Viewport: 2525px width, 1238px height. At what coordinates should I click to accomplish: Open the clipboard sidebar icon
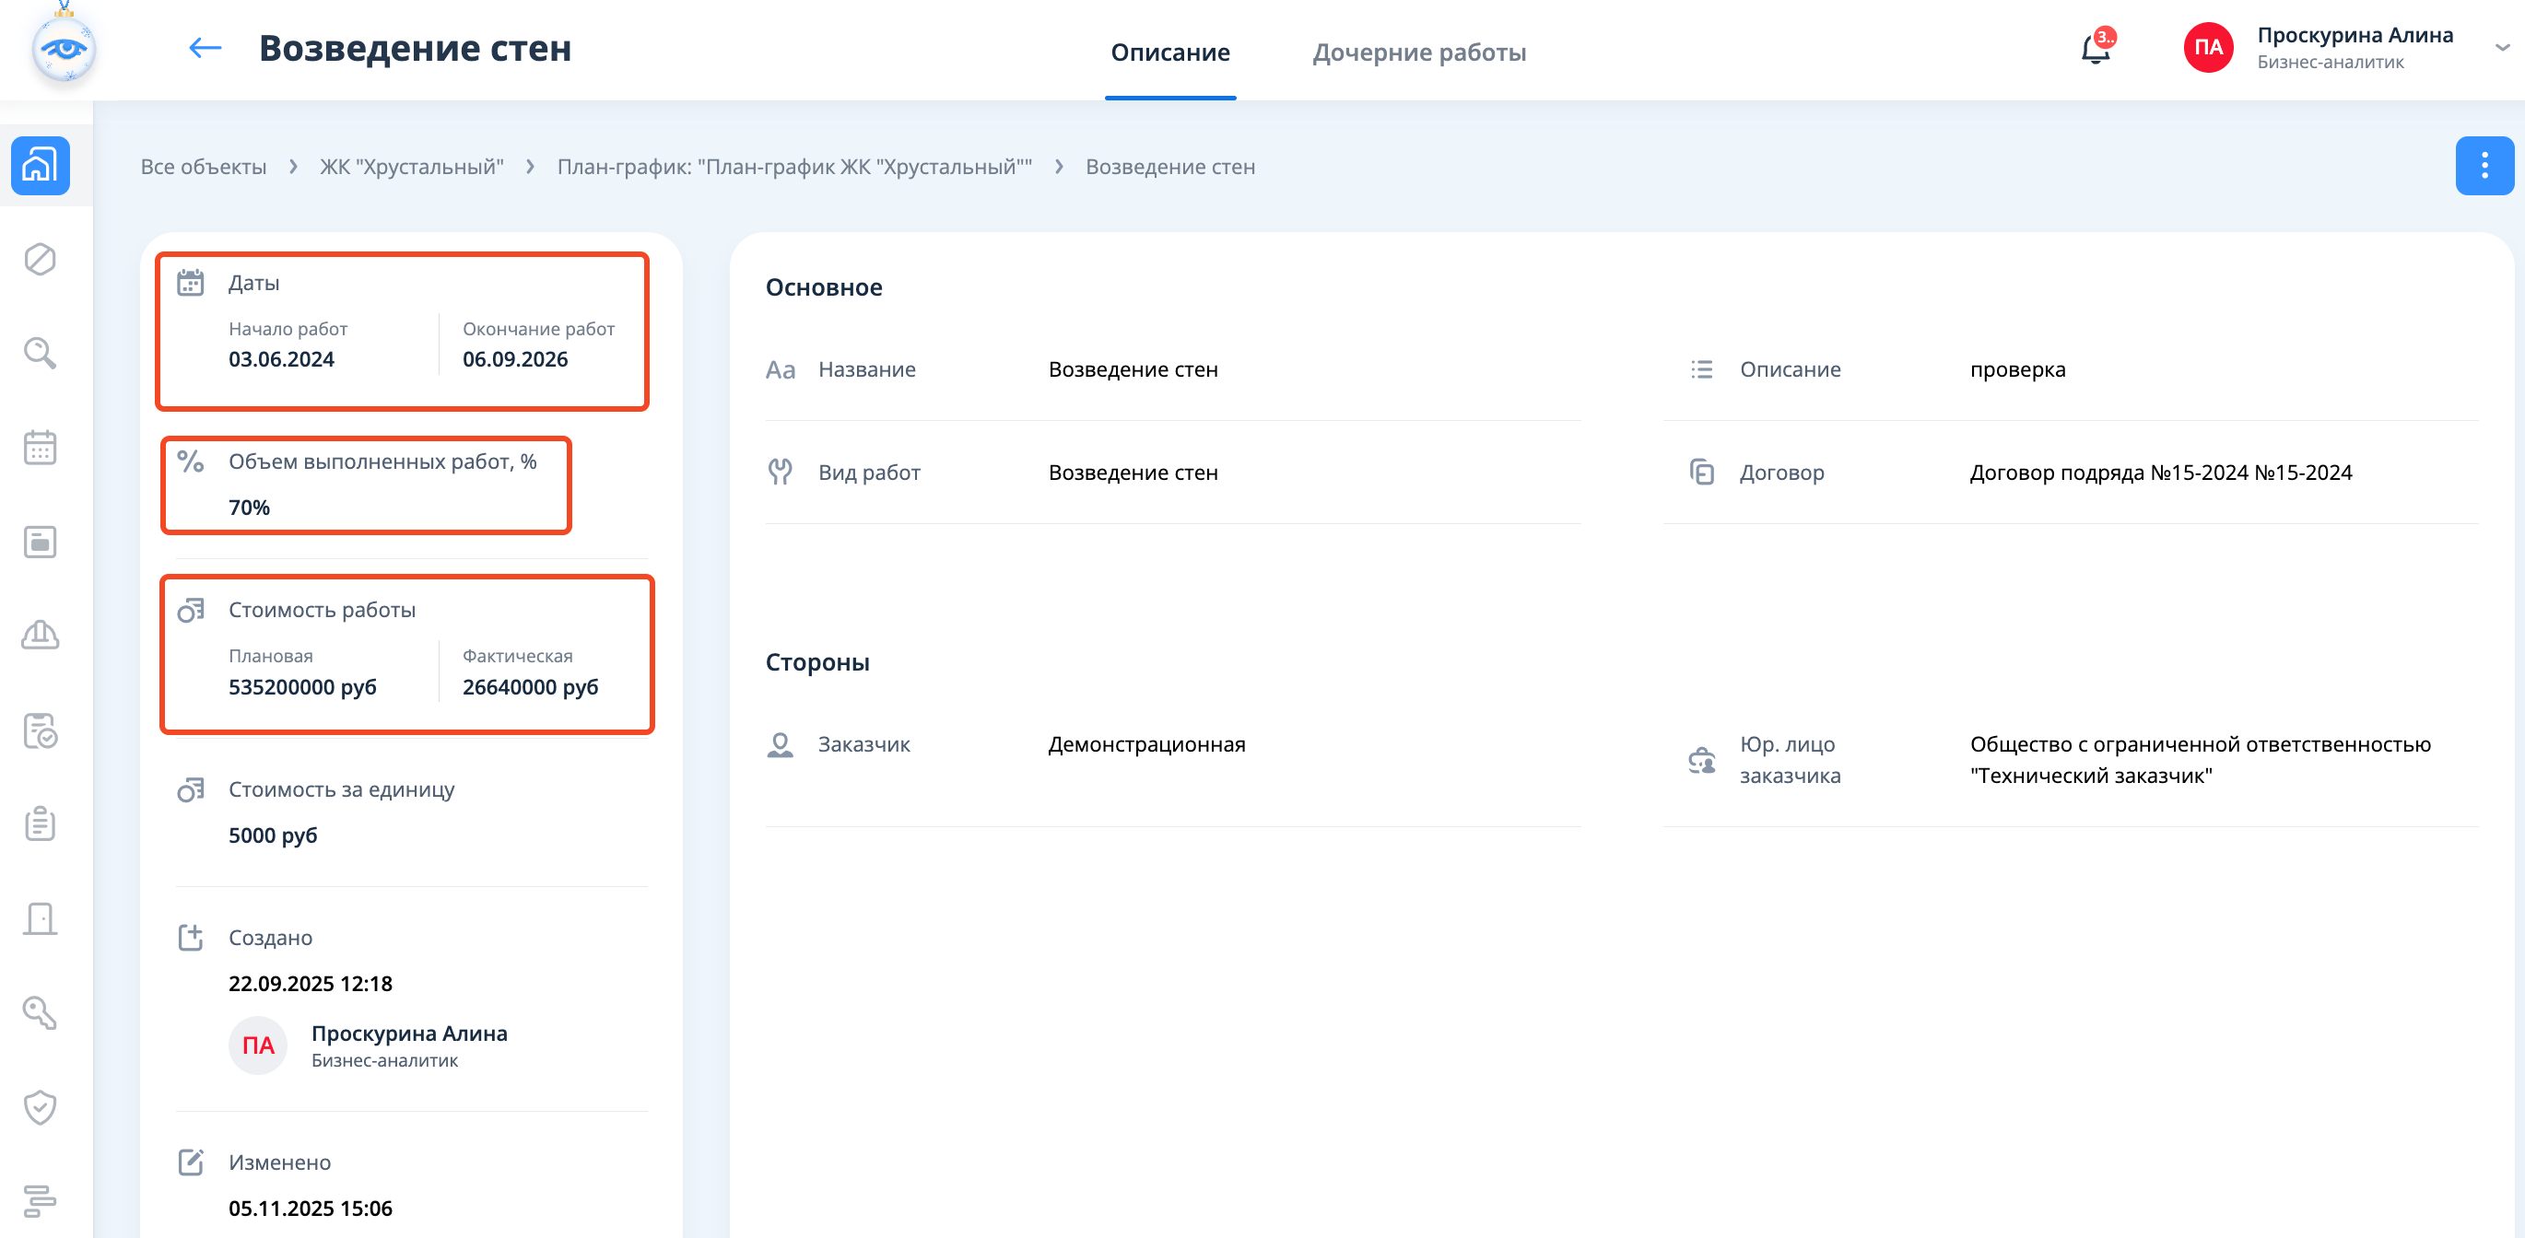(41, 823)
